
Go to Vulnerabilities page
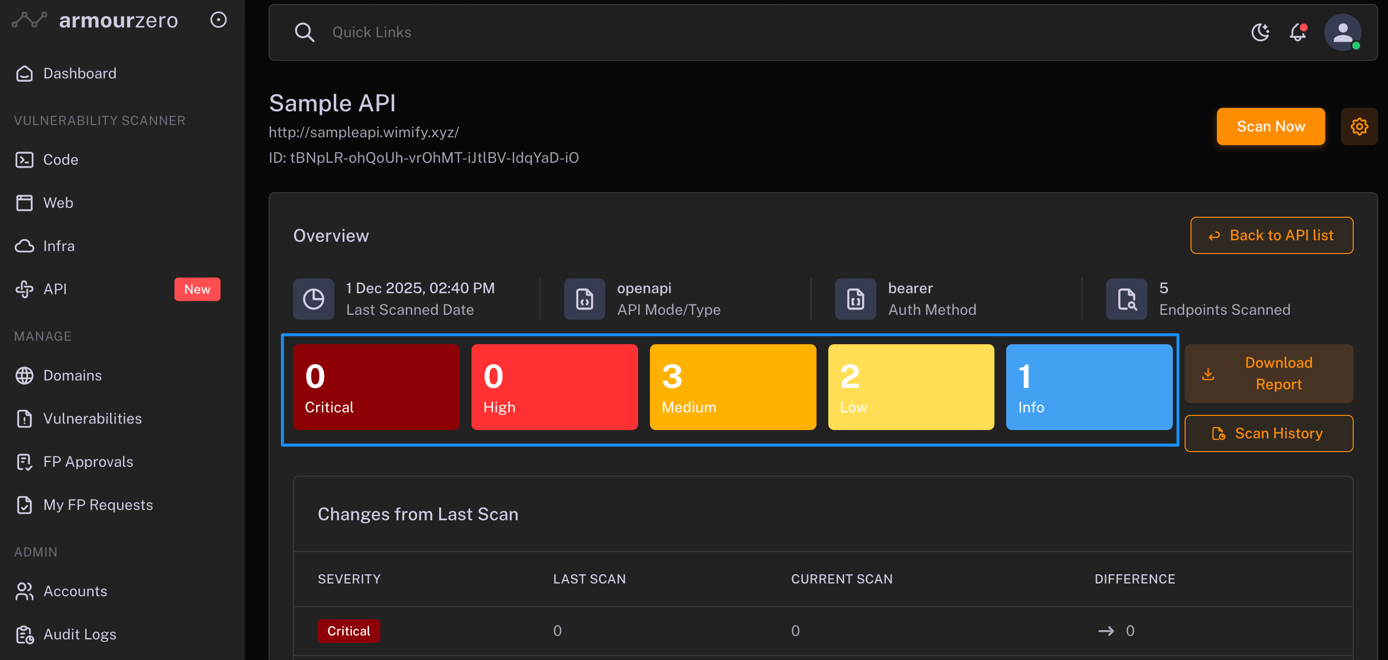tap(92, 418)
